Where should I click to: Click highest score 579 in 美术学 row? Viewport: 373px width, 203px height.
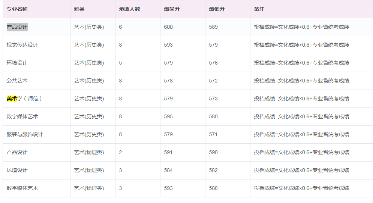pyautogui.click(x=168, y=99)
